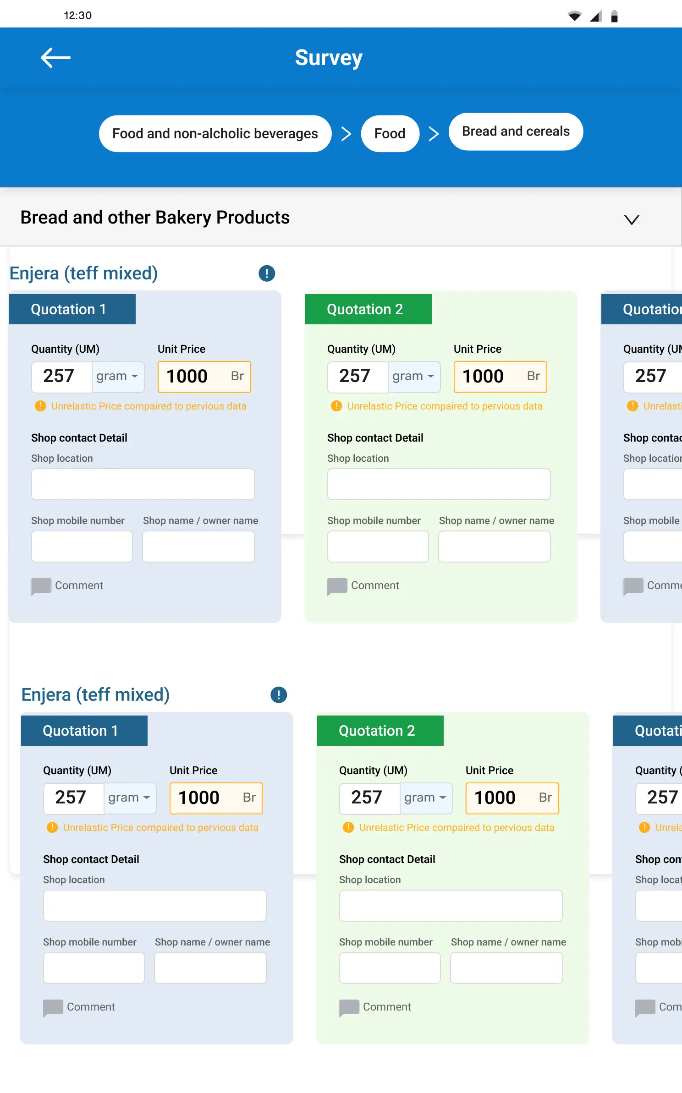Screen dimensions: 682x1093
Task: Select Food and non-alcholic beverages breadcrumb
Action: 215,133
